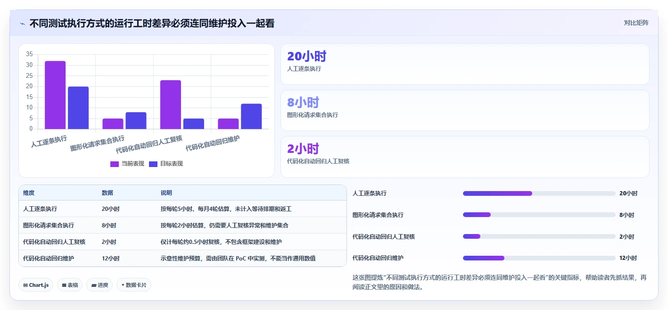668x310 pixels.
Task: Click the purple 代码化自动回归人工复核 chart bar
Action: pyautogui.click(x=171, y=104)
